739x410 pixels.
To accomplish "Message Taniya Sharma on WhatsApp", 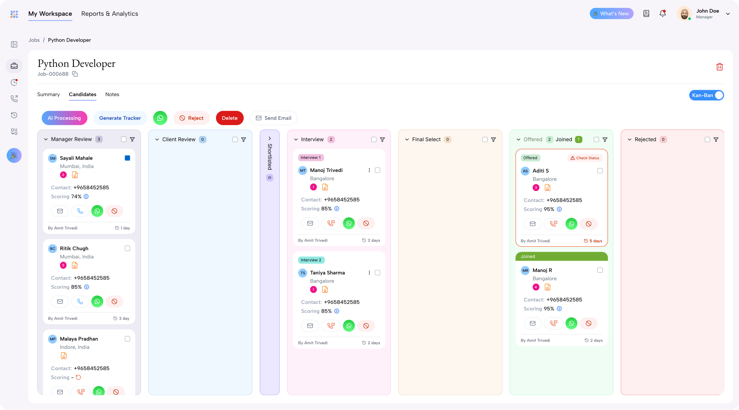I will pyautogui.click(x=349, y=326).
